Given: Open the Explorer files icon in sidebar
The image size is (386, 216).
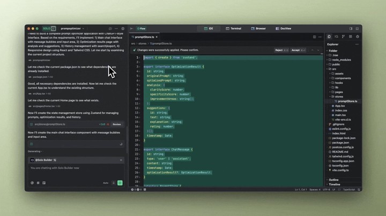Looking at the screenshot, I should click(329, 36).
